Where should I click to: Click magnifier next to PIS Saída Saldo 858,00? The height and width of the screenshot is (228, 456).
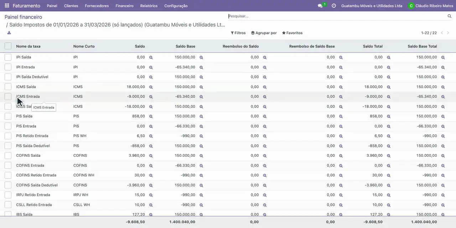[151, 116]
